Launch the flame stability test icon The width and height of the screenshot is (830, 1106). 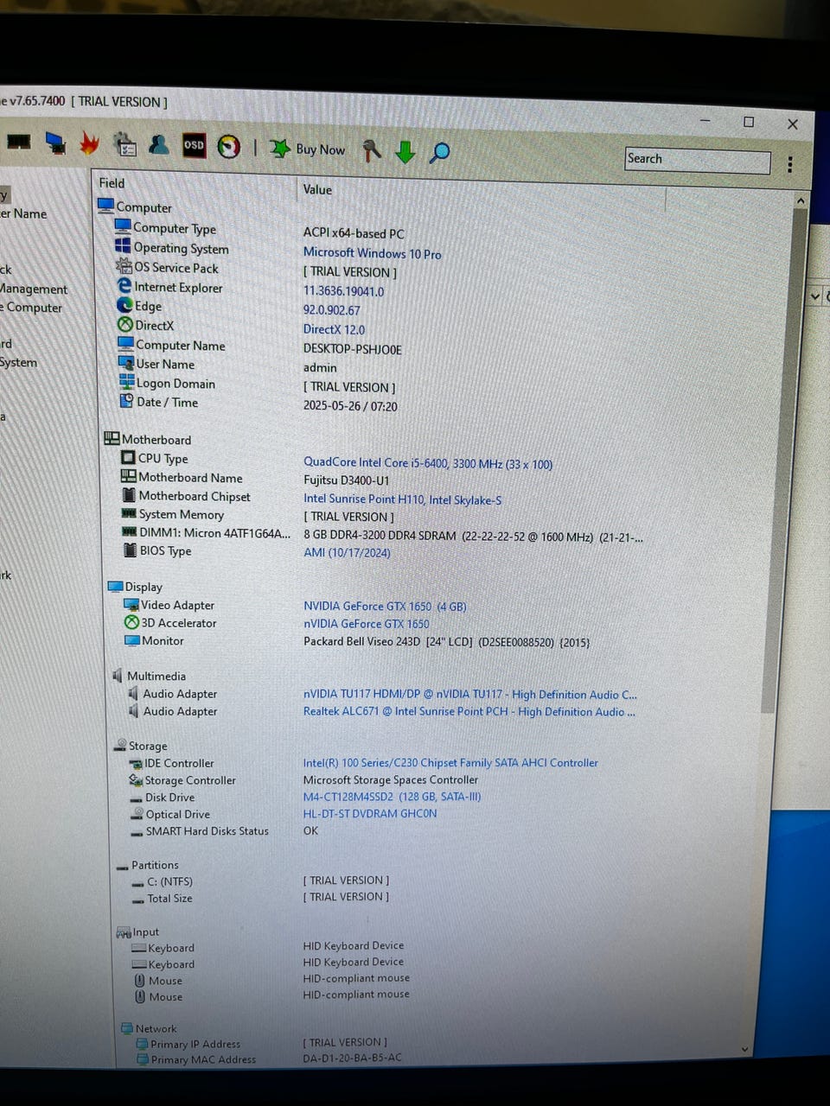click(x=90, y=144)
